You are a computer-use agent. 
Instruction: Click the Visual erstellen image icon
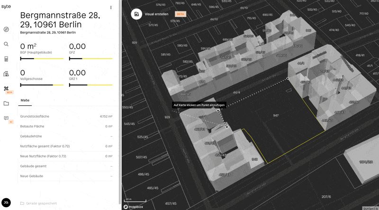(136, 14)
